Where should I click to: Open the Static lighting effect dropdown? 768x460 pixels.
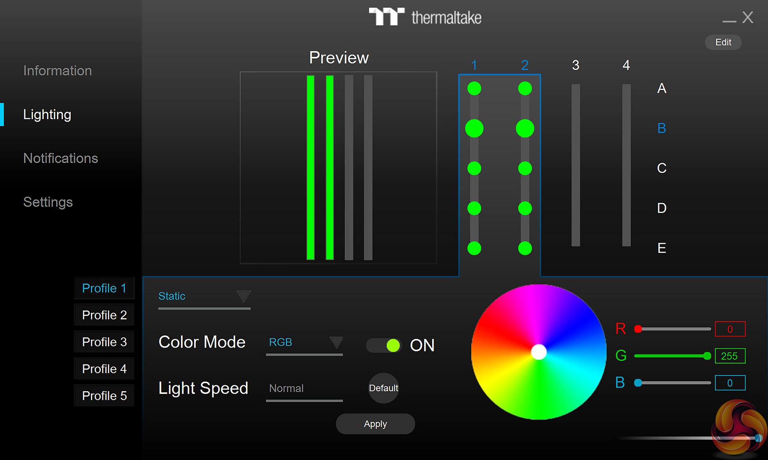[204, 296]
